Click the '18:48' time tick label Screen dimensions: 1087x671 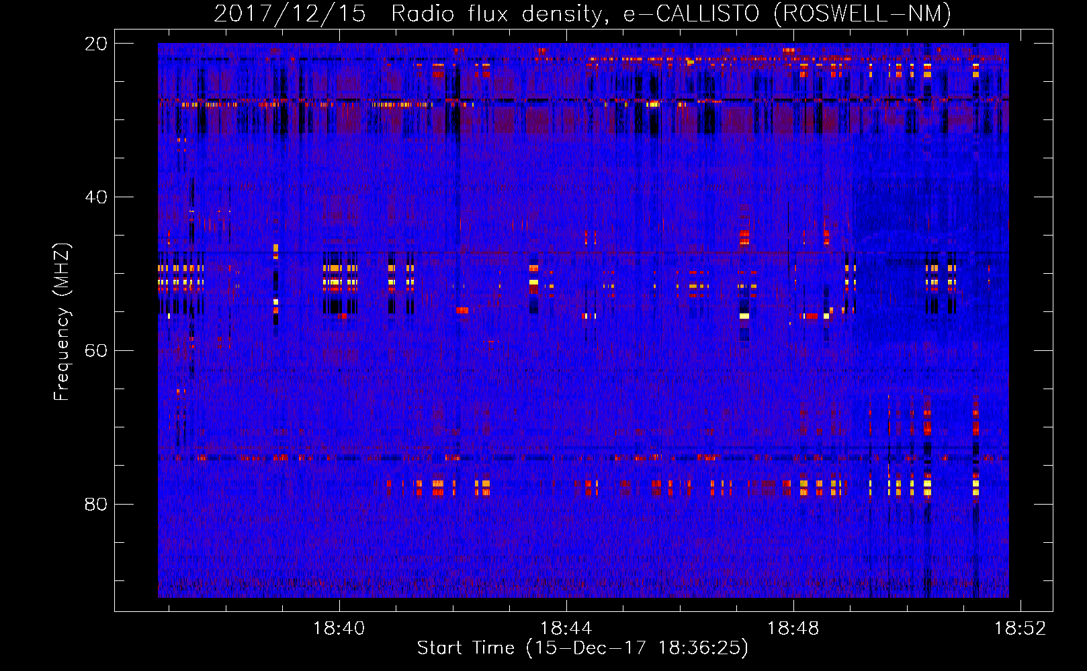(793, 629)
